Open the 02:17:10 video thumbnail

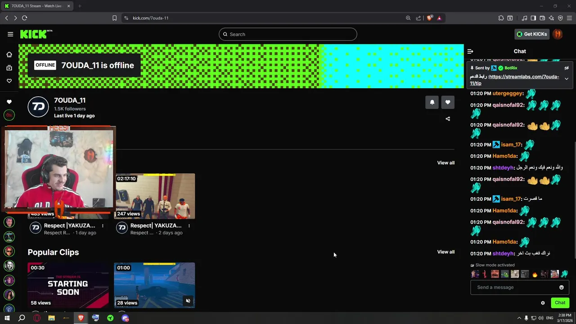(155, 196)
